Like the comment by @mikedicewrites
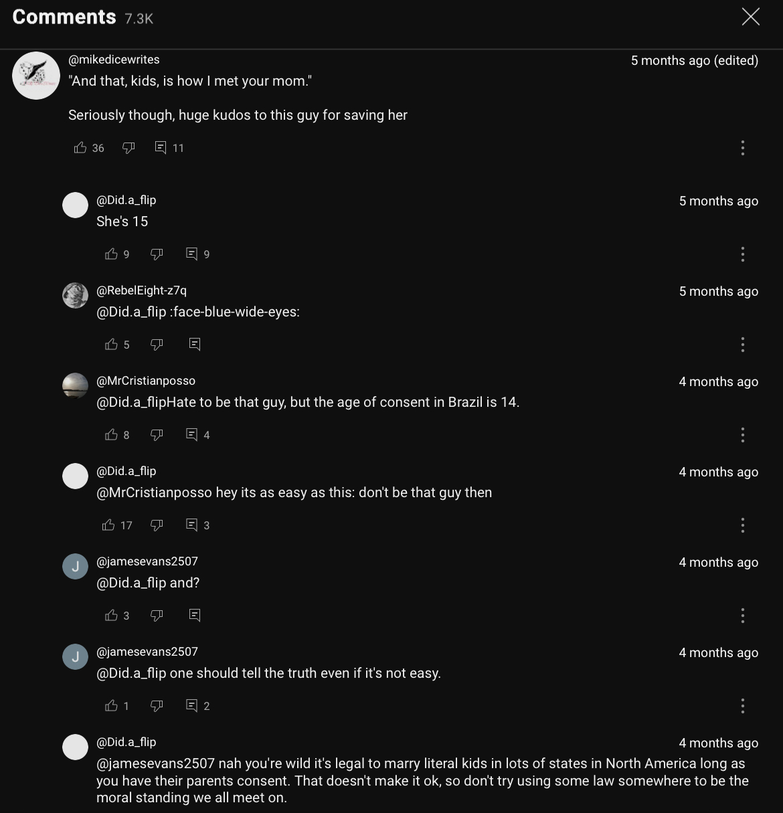The width and height of the screenshot is (783, 813). point(80,148)
